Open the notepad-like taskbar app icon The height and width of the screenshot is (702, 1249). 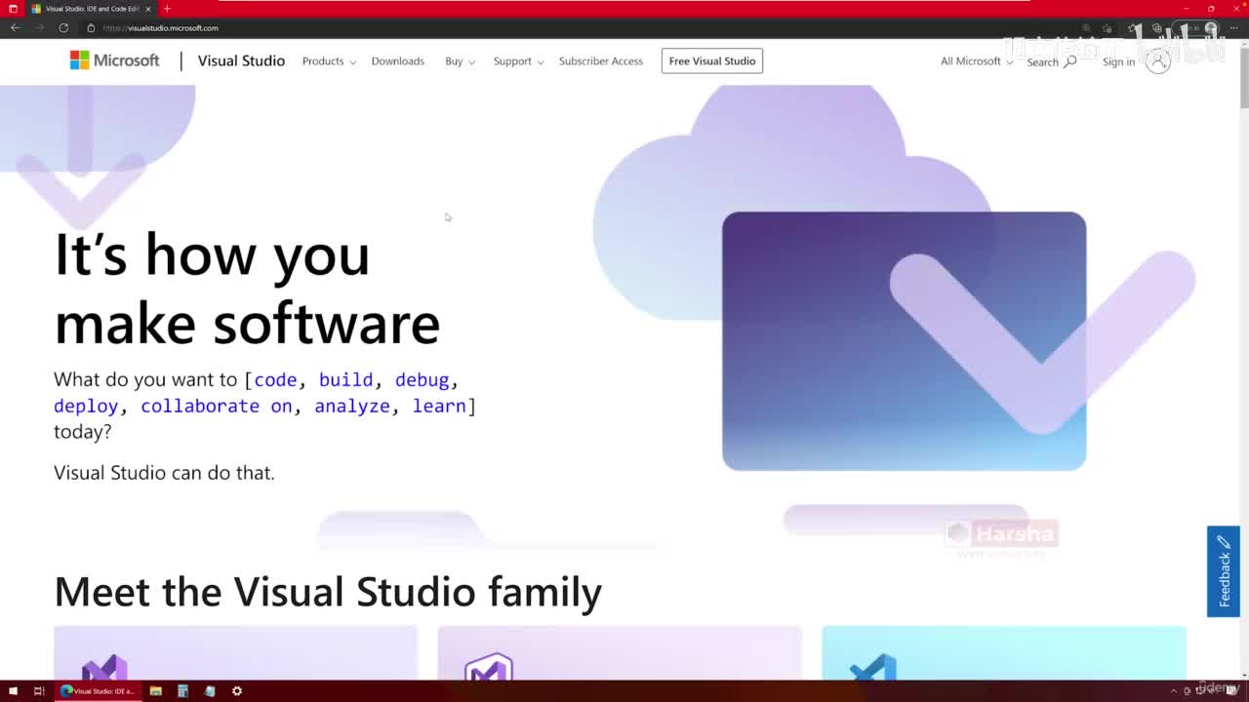tap(210, 691)
